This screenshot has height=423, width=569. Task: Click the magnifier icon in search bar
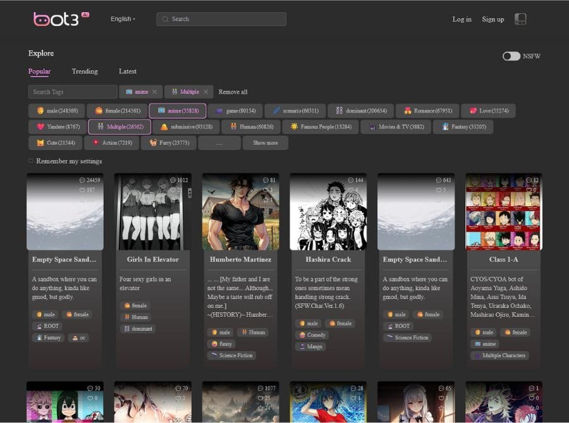166,19
